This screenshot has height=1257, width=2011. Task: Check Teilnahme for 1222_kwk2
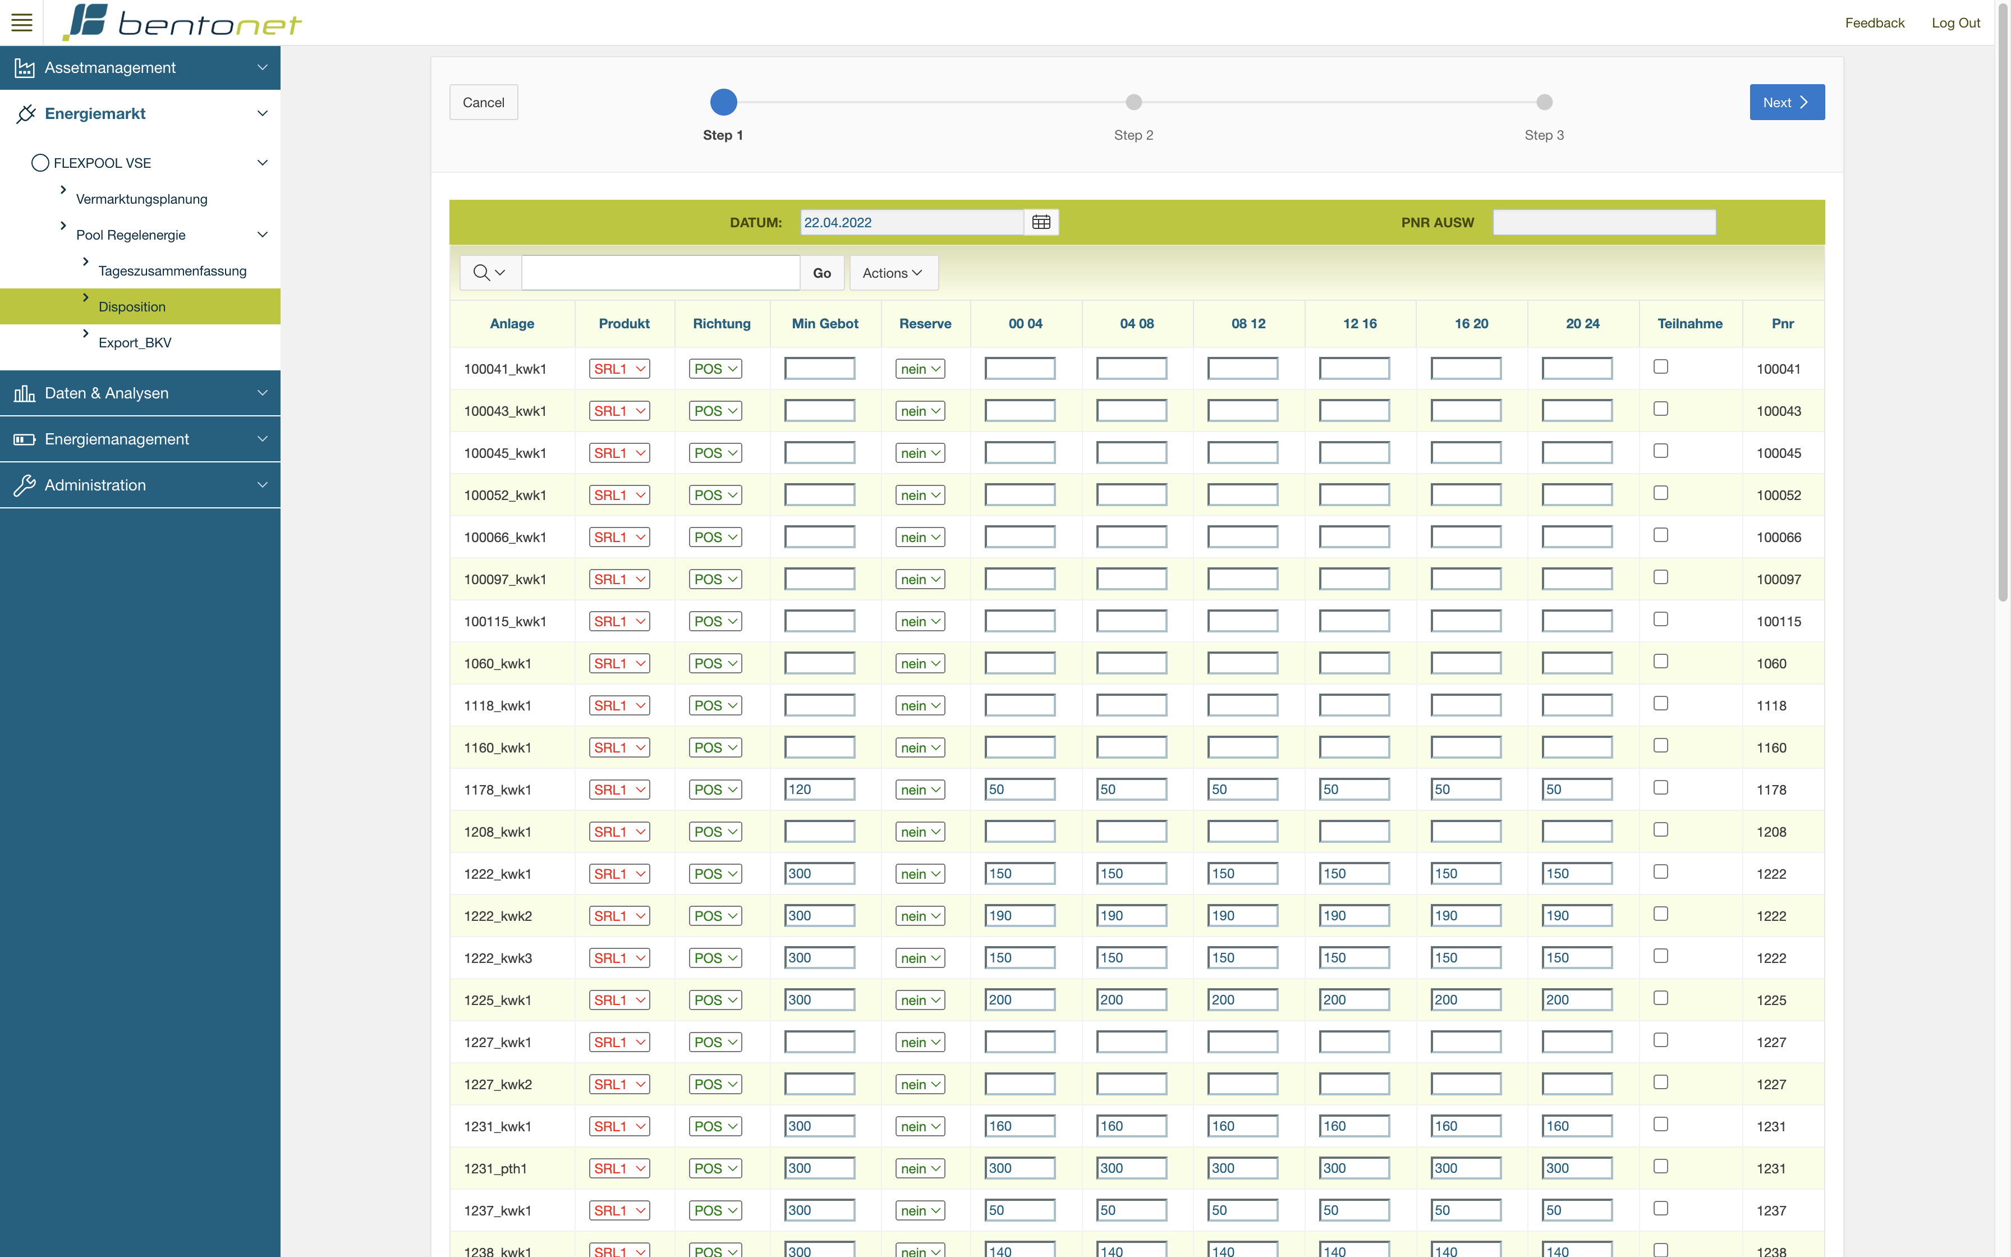pos(1660,914)
